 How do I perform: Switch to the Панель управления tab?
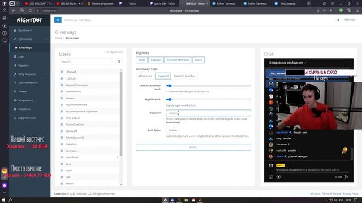point(101,3)
